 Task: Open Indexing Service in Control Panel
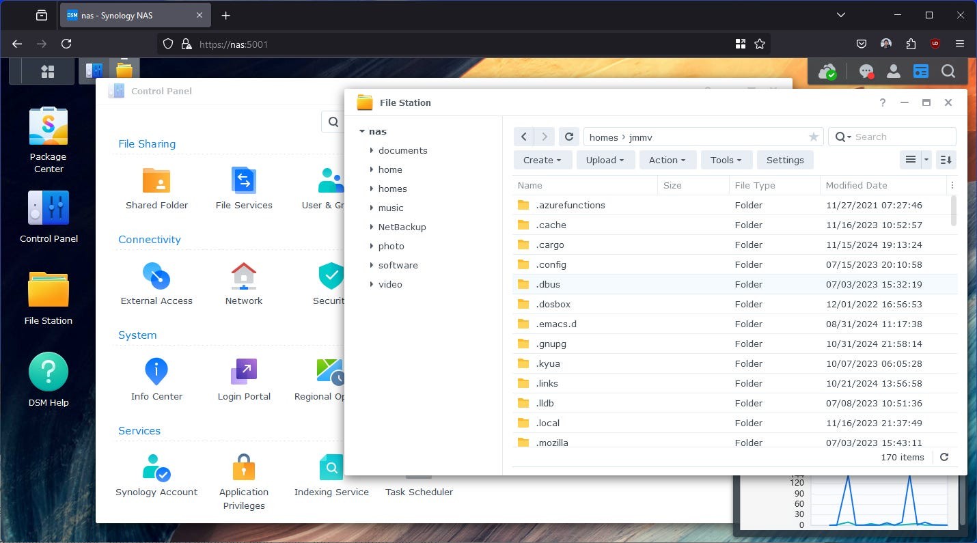pyautogui.click(x=331, y=475)
